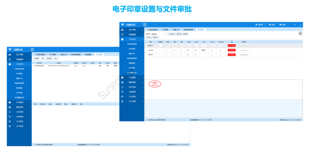The height and width of the screenshot is (151, 312).
Task: Click the 70 height field in 图形边框 row
Action: click(181, 46)
